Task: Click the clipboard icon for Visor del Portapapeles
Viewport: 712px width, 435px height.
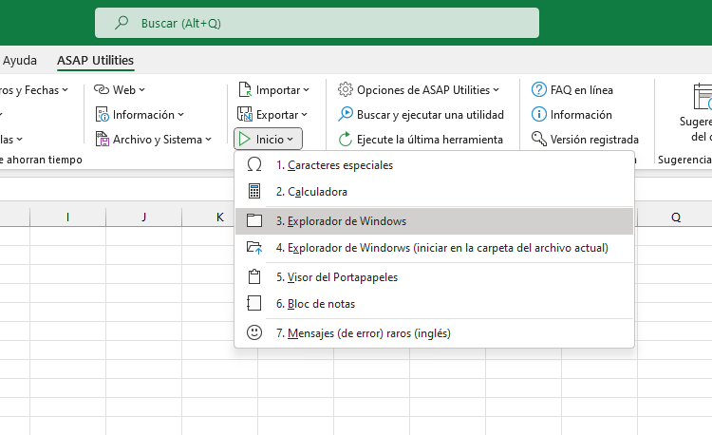Action: coord(254,276)
